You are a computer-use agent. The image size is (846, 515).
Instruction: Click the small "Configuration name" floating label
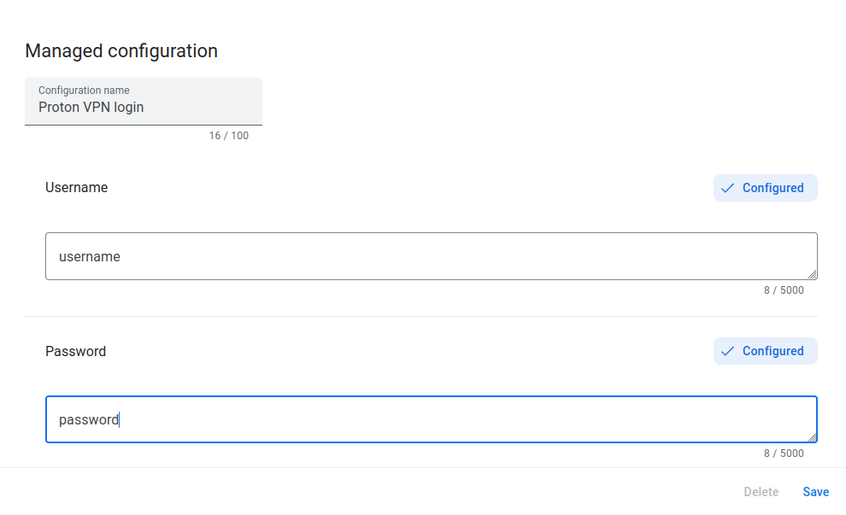tap(84, 91)
